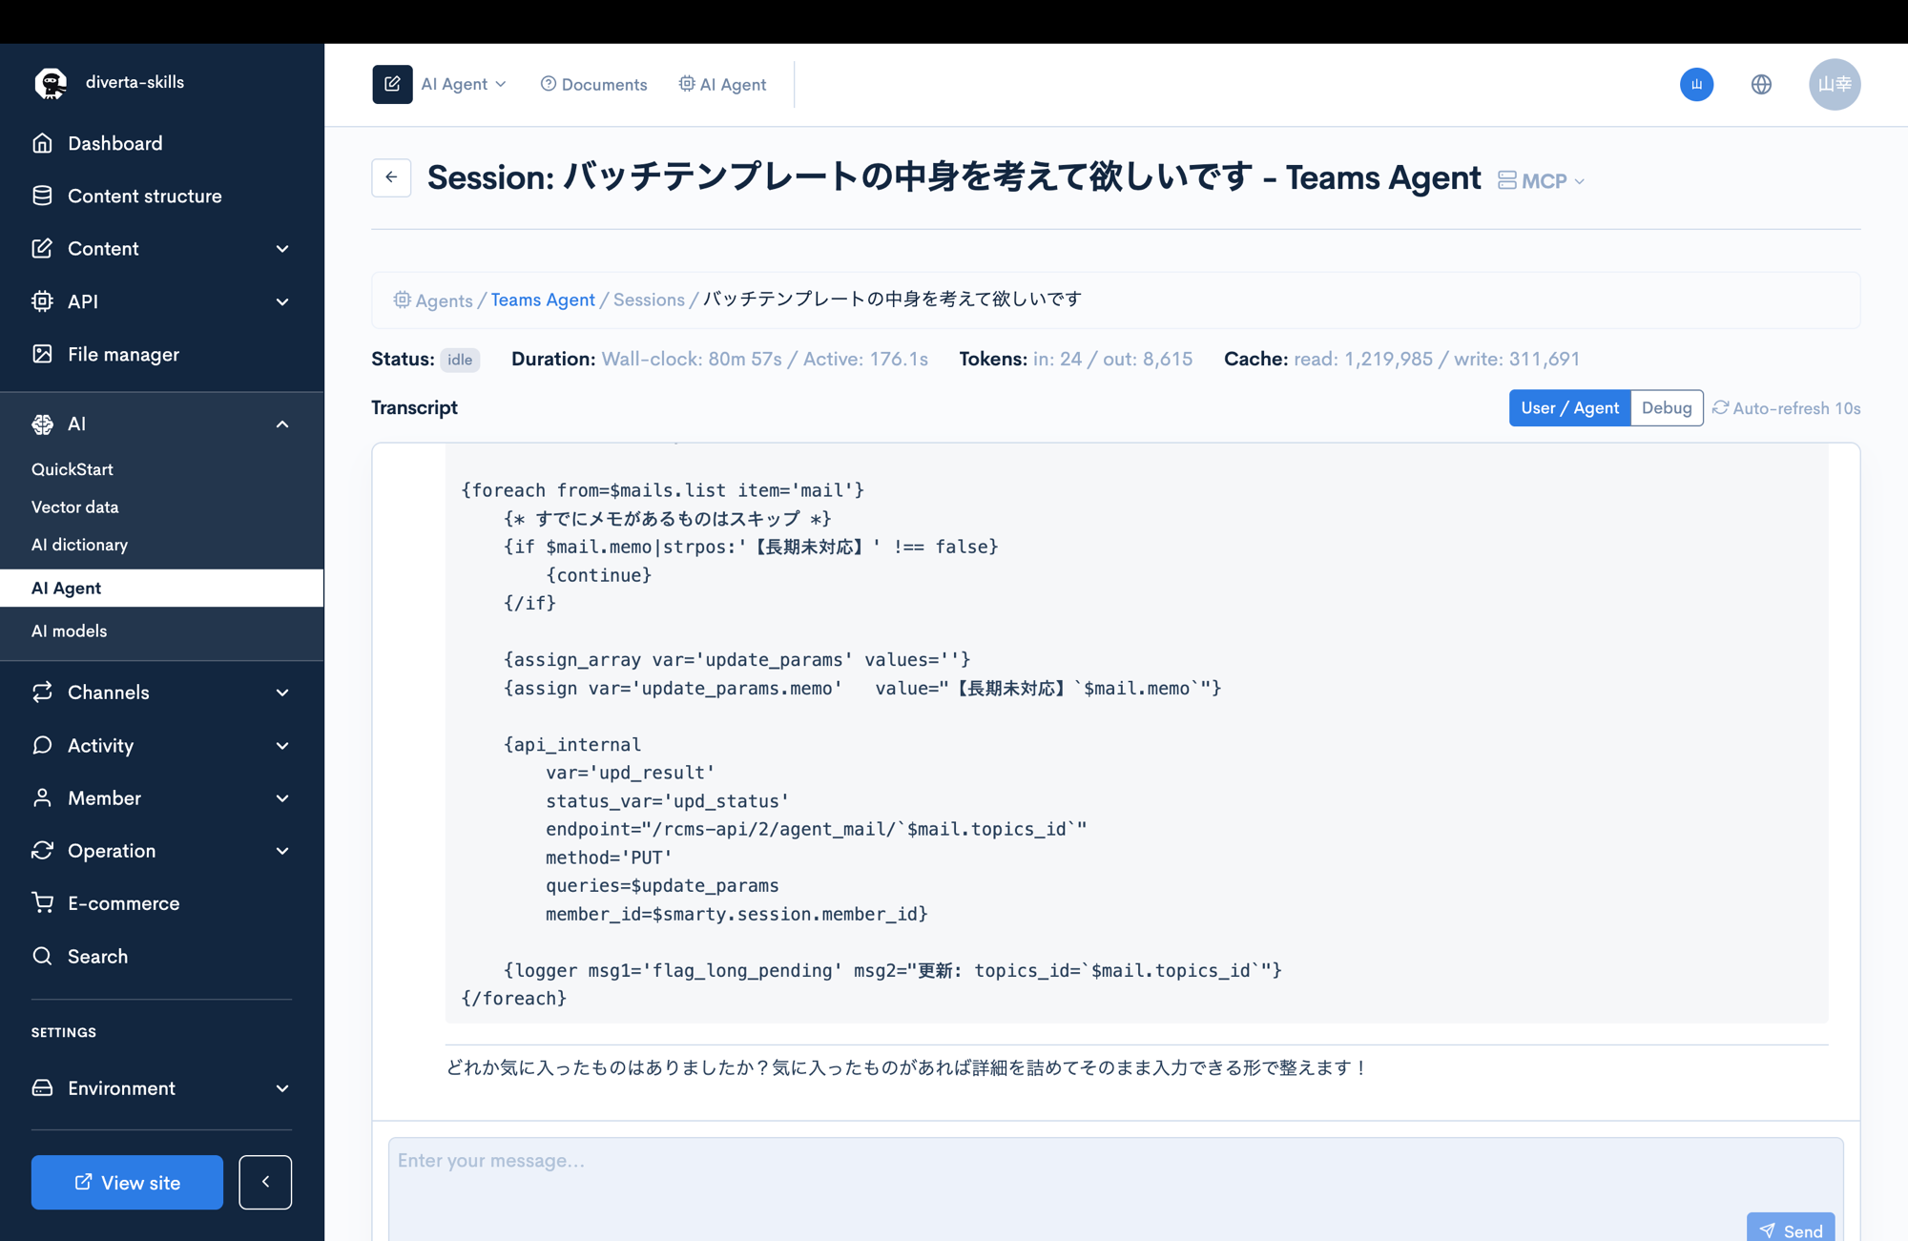Click the Send button
The width and height of the screenshot is (1908, 1241).
click(x=1791, y=1228)
